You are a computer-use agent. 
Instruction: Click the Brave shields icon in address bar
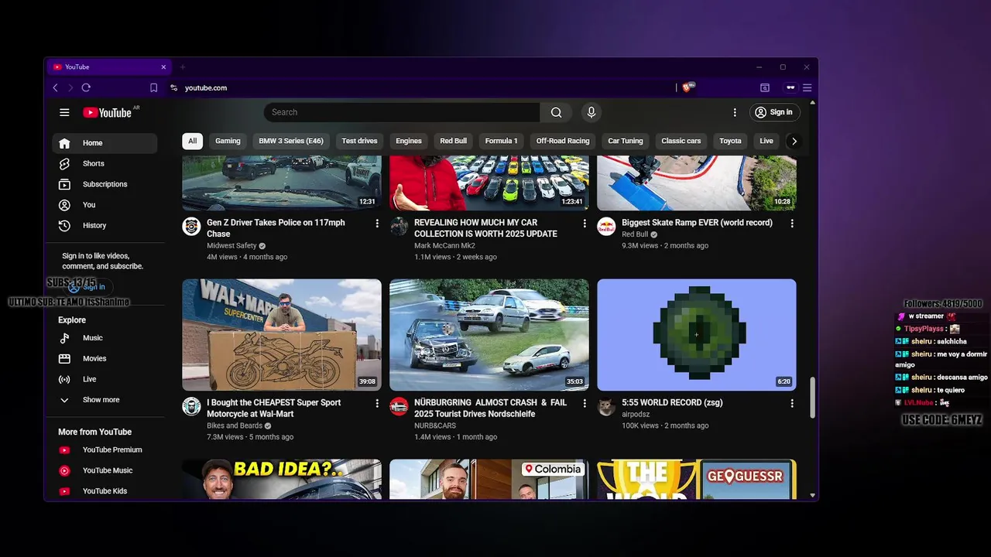[x=687, y=88]
